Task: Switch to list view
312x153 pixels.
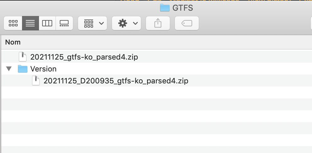Action: 30,23
